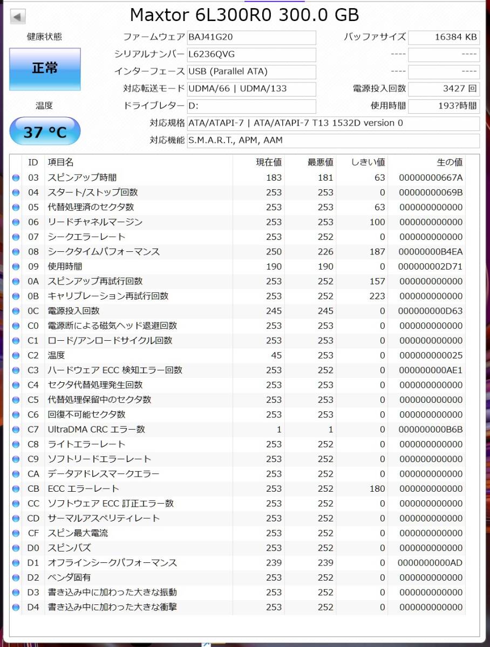This screenshot has height=647, width=490.
Task: Click the インターフェース field USB (Parallel ATA)
Action: coord(251,72)
